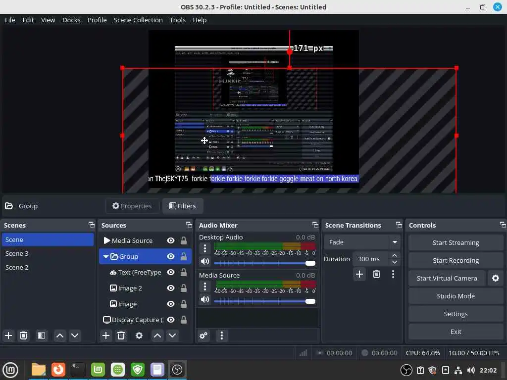Screen dimensions: 507x380
Task: Add a new source with plus icon
Action: tap(106, 335)
